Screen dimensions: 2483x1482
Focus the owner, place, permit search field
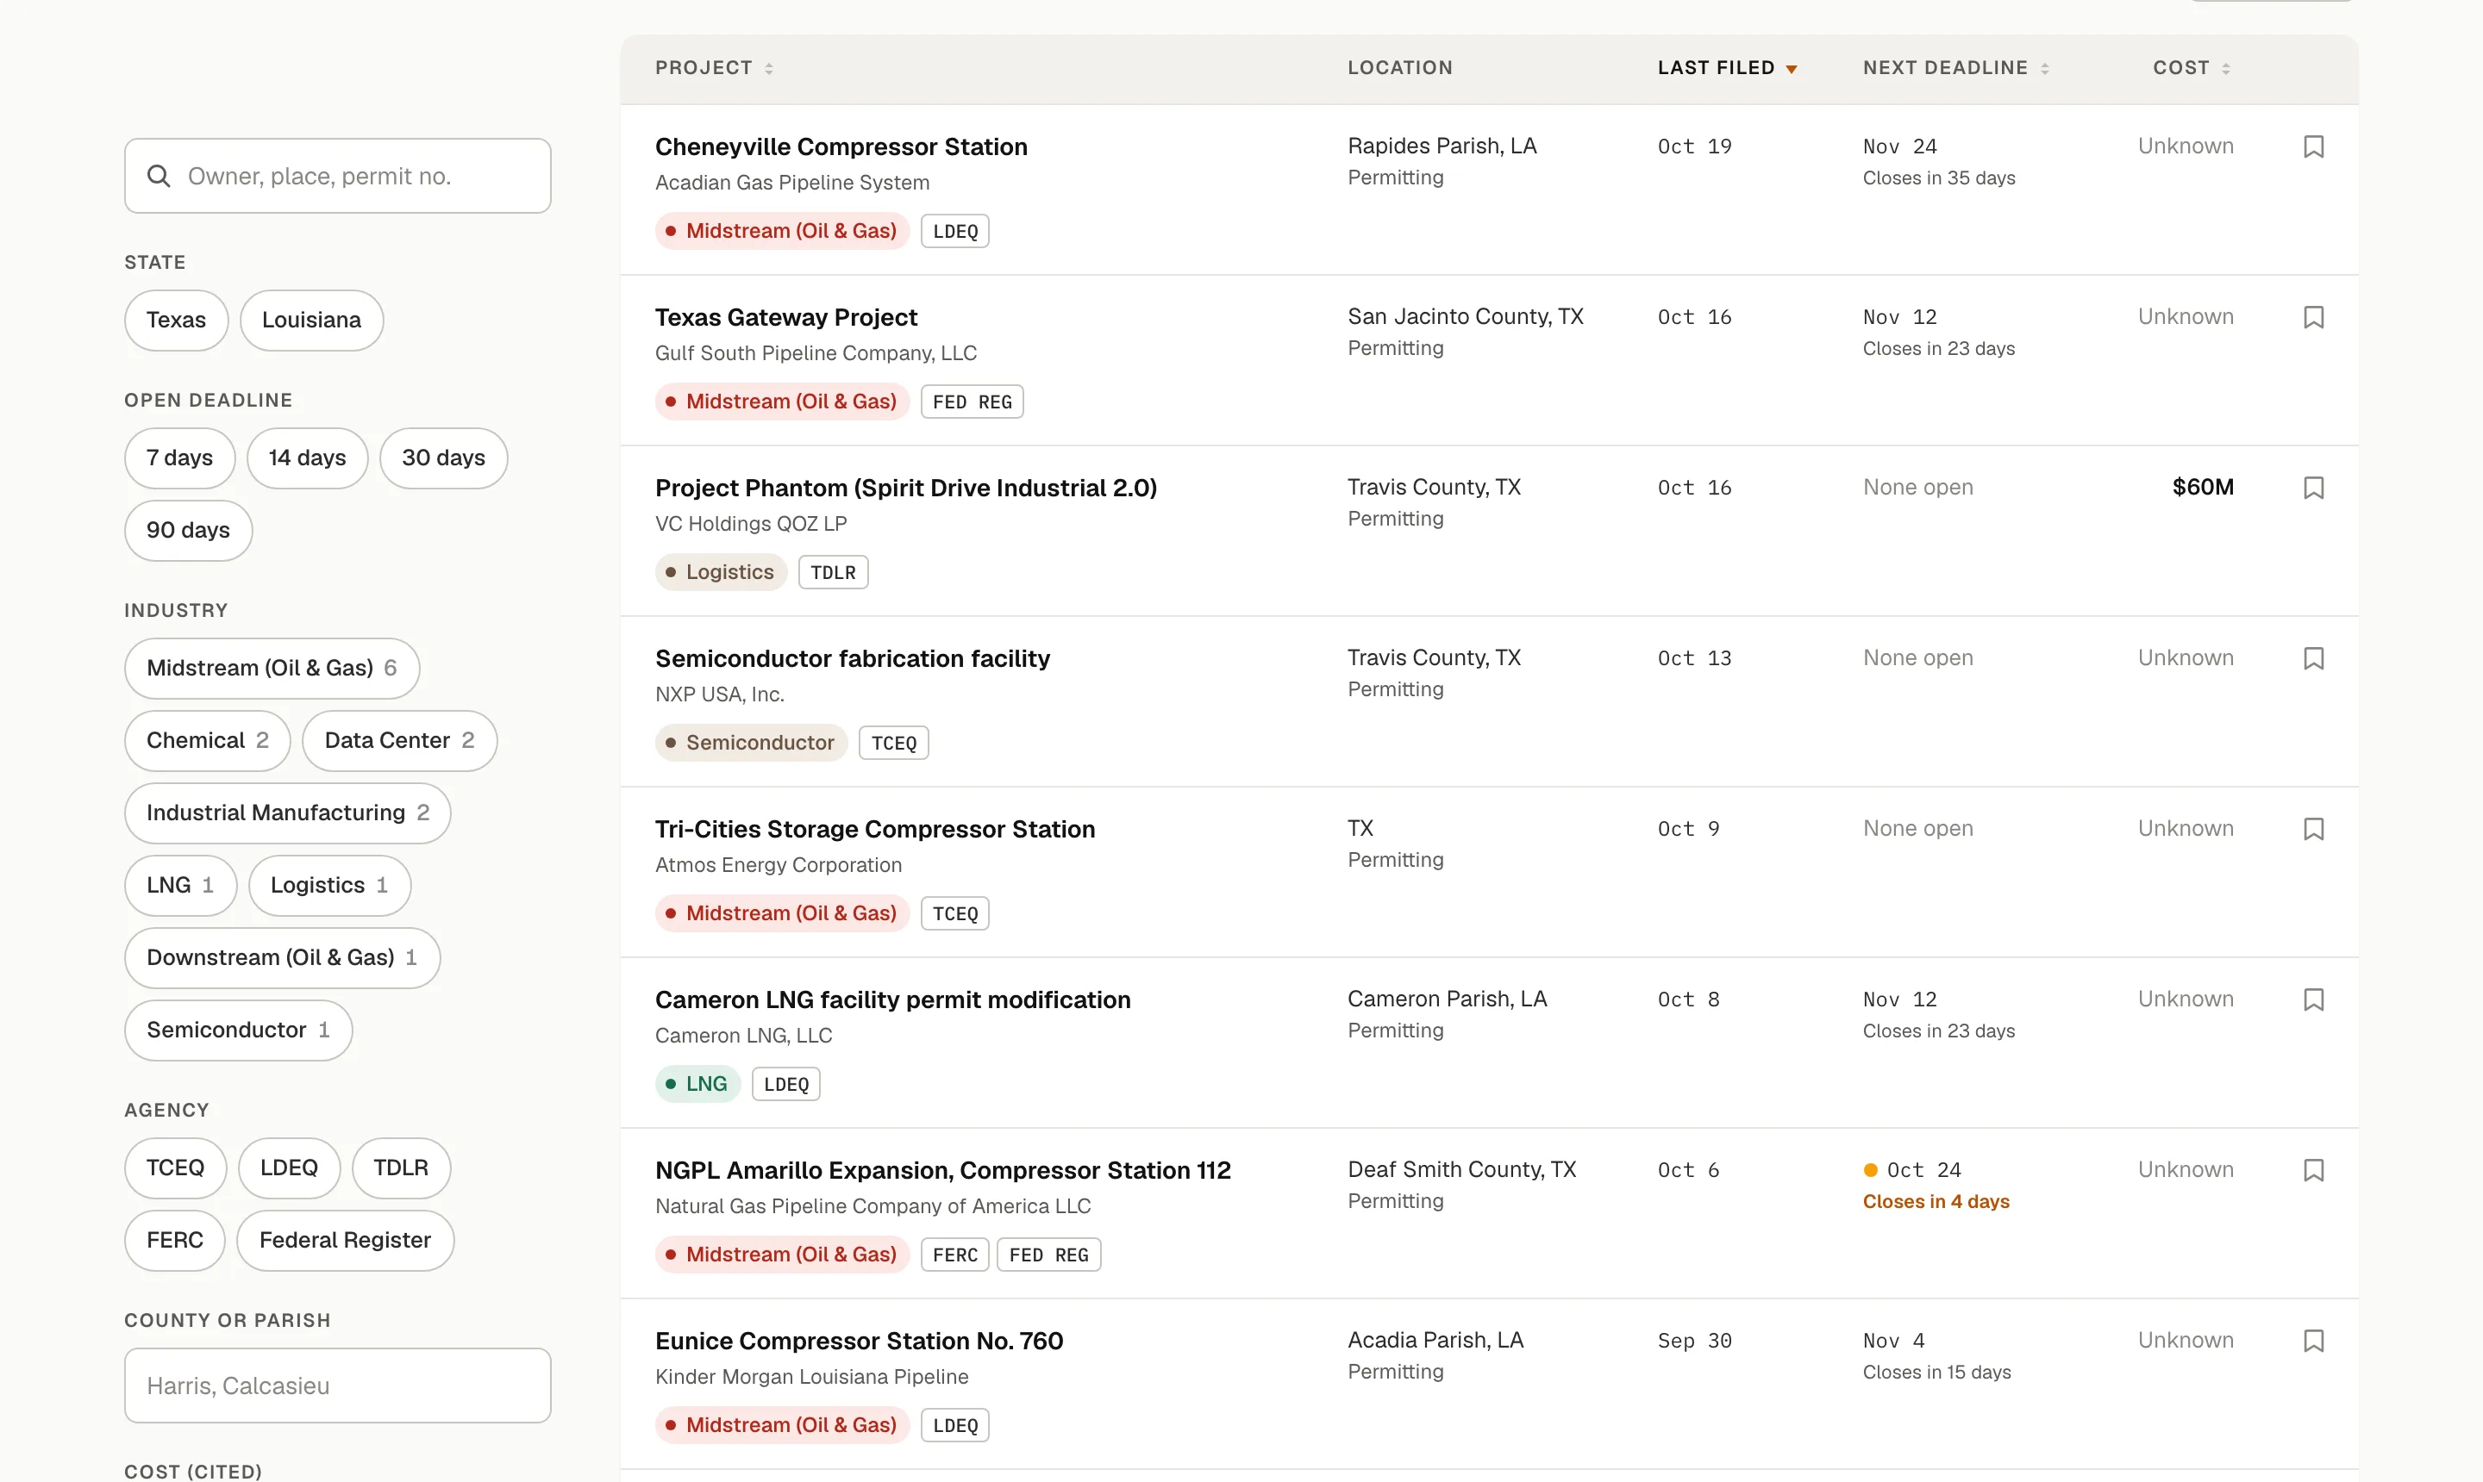coord(338,176)
